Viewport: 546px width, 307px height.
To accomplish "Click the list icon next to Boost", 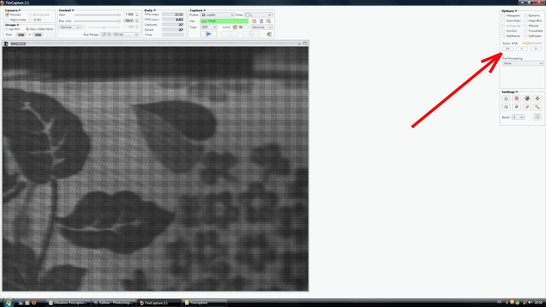I will (x=537, y=117).
